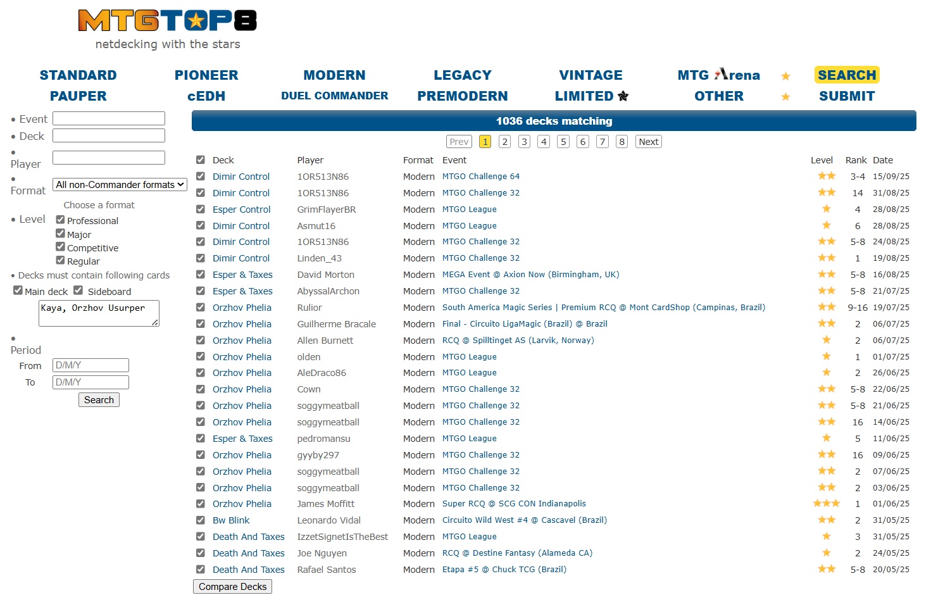The height and width of the screenshot is (595, 931).
Task: Uncheck checkbox for David Morton's Esper & Taxes
Action: (x=201, y=275)
